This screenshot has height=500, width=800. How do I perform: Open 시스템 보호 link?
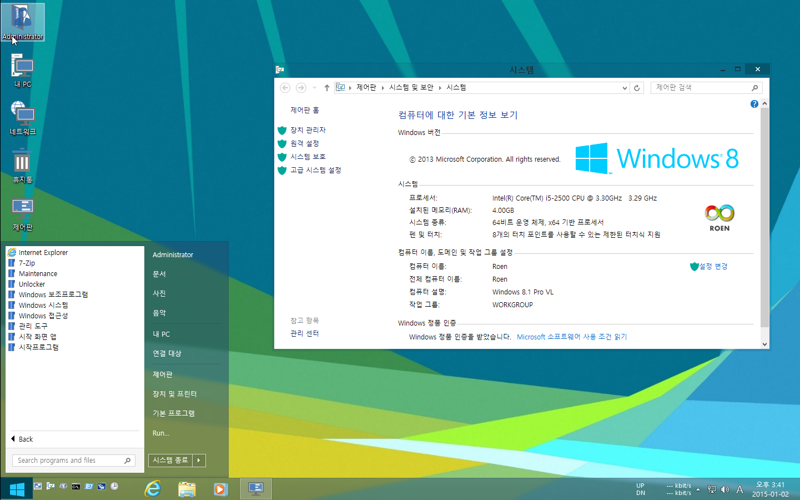point(308,157)
